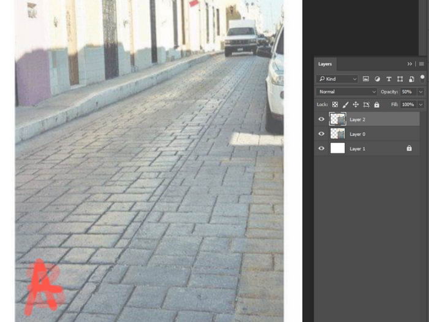Toggle visibility of Layer 0
Viewport: 429px width, 322px height.
[322, 134]
